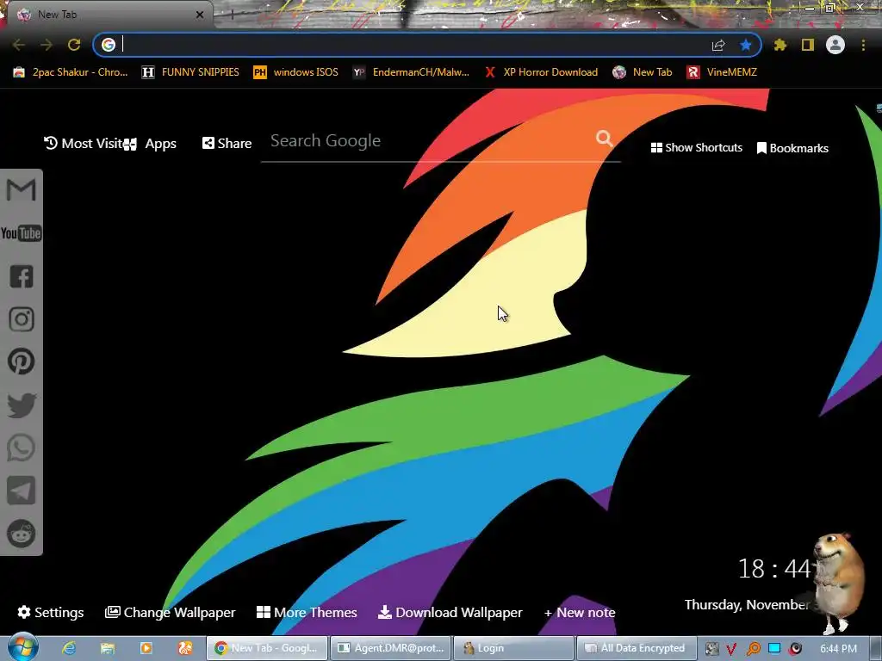Open the Chrome profile avatar

pyautogui.click(x=835, y=45)
